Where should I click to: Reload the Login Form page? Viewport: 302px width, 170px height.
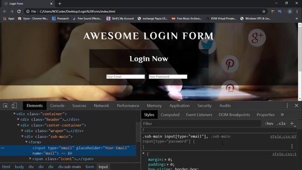pos(19,11)
